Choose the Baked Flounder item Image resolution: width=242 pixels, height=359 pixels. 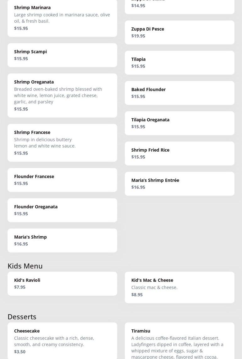[x=179, y=93]
